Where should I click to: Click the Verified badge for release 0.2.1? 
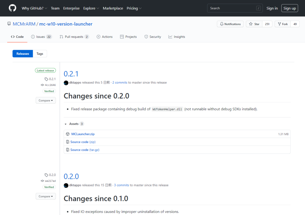pyautogui.click(x=49, y=91)
